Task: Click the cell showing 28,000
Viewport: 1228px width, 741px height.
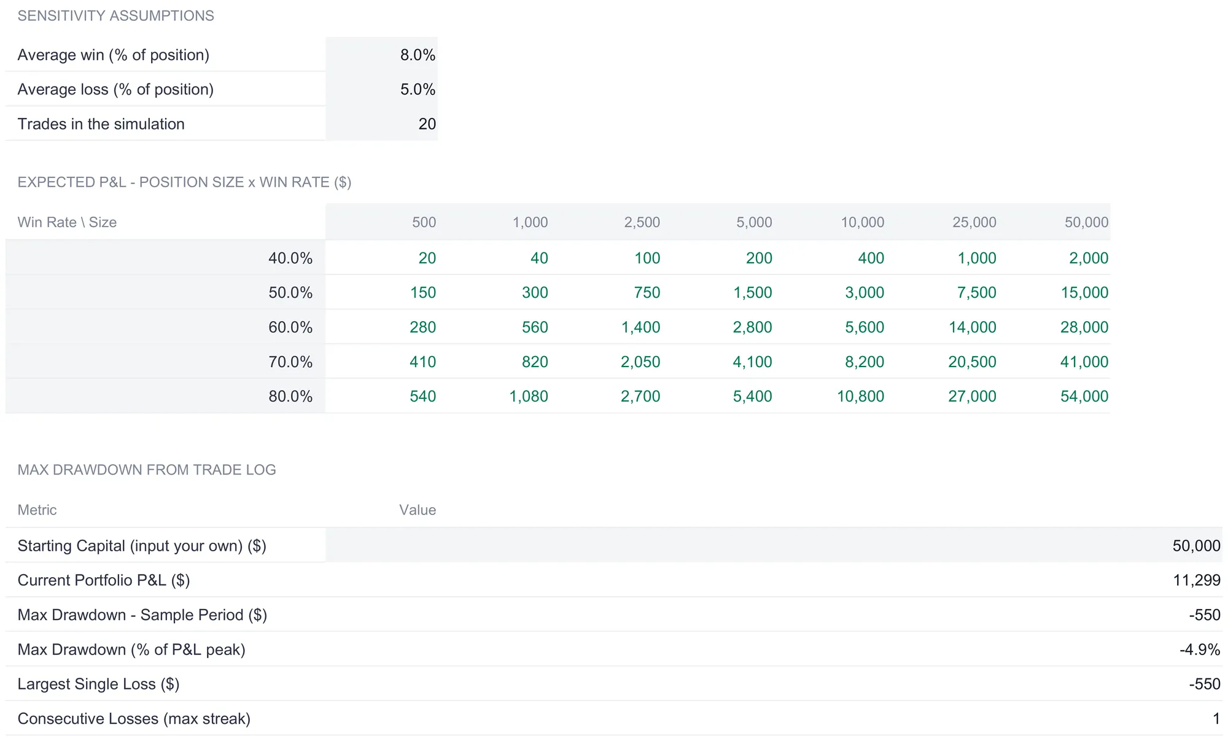Action: 1085,327
